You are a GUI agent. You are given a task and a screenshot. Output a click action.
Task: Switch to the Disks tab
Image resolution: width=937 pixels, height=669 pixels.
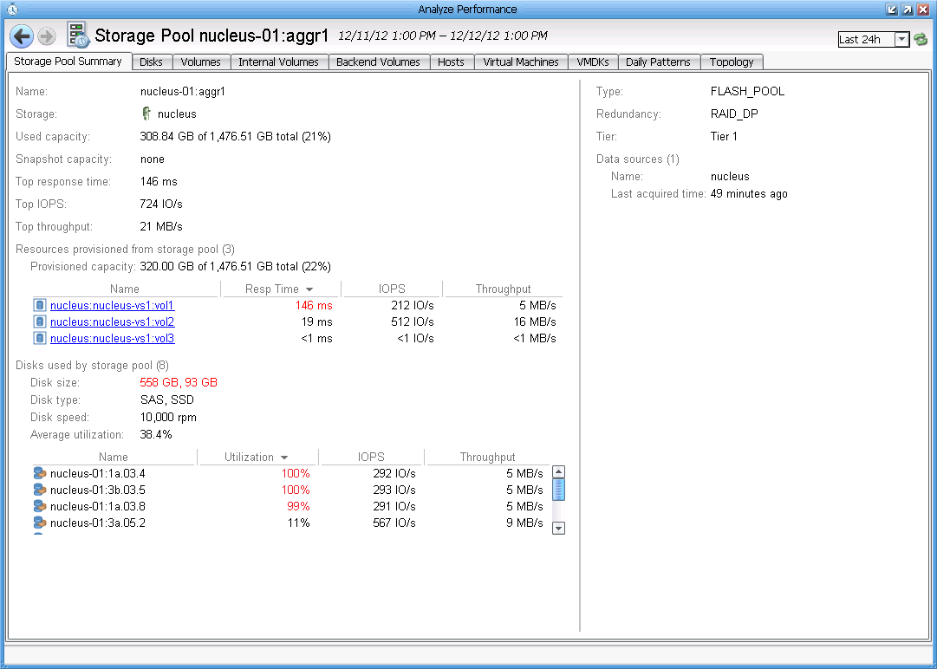click(151, 62)
